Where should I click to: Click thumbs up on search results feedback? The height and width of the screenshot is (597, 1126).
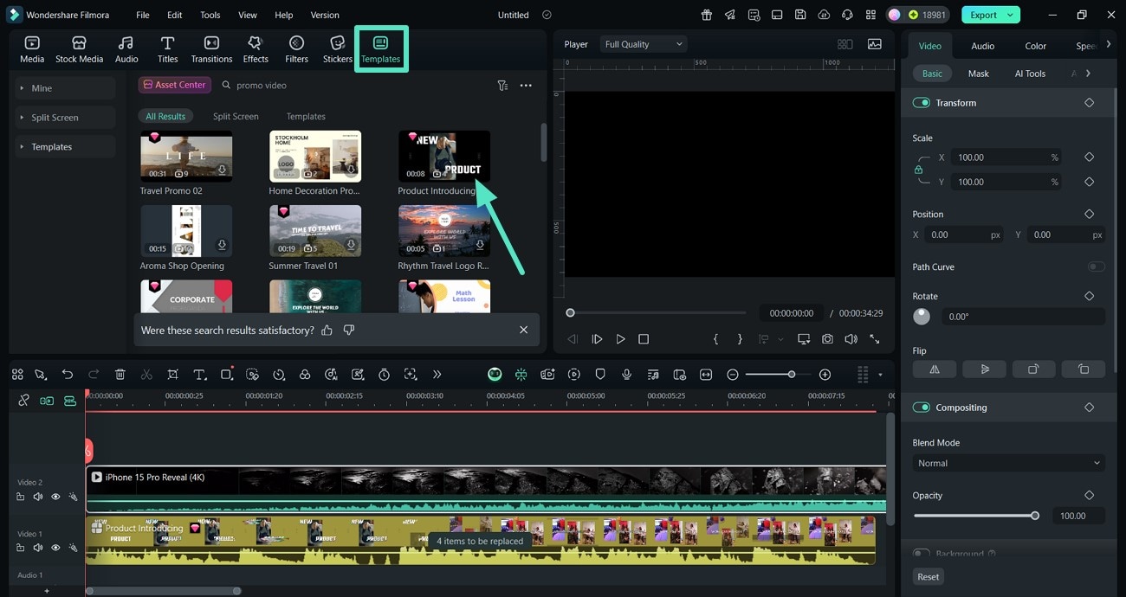[x=327, y=330]
